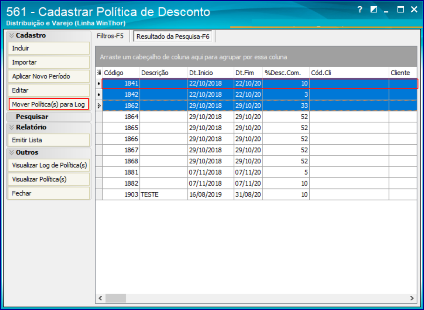This screenshot has height=310, width=424.
Task: Click the row indicator of policy 1862
Action: (x=99, y=106)
